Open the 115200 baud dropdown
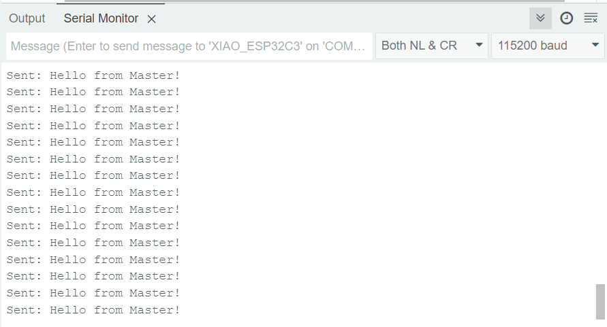Screen dimensions: 607x327 pos(548,46)
